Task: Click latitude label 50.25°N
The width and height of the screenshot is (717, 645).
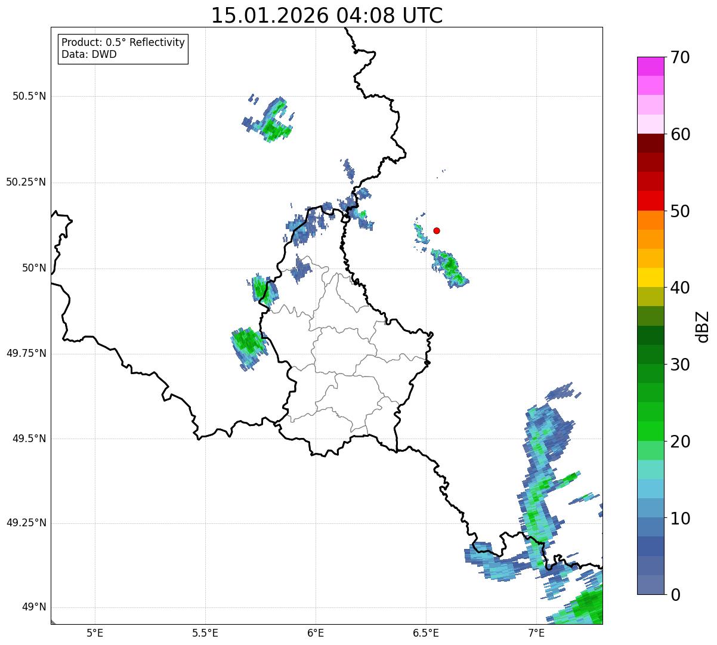Action: click(26, 182)
